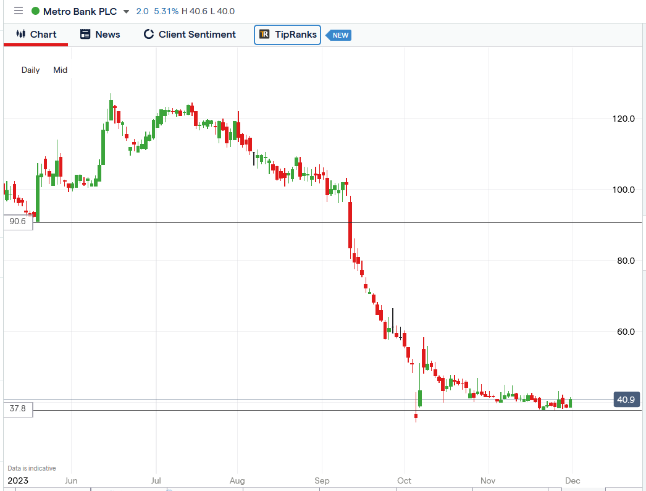646x491 pixels.
Task: Open the News tab
Action: pos(100,35)
